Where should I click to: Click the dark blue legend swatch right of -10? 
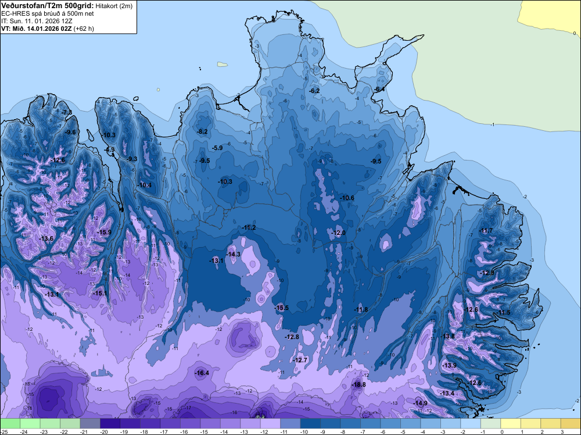[310, 423]
